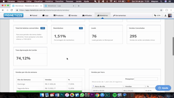The height and width of the screenshot is (98, 174).
Task: Click the 1276 tag counter button
Action: coord(157,16)
